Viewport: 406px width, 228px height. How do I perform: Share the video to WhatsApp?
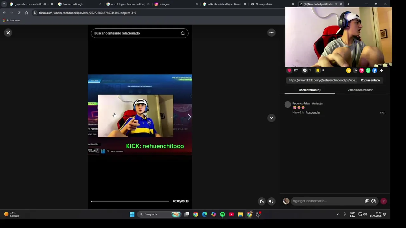coord(368,71)
